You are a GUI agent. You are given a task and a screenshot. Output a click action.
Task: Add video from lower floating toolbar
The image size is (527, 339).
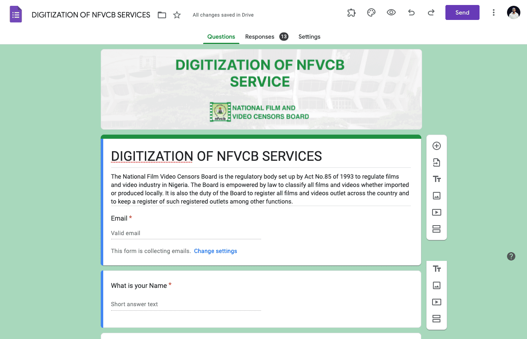437,302
